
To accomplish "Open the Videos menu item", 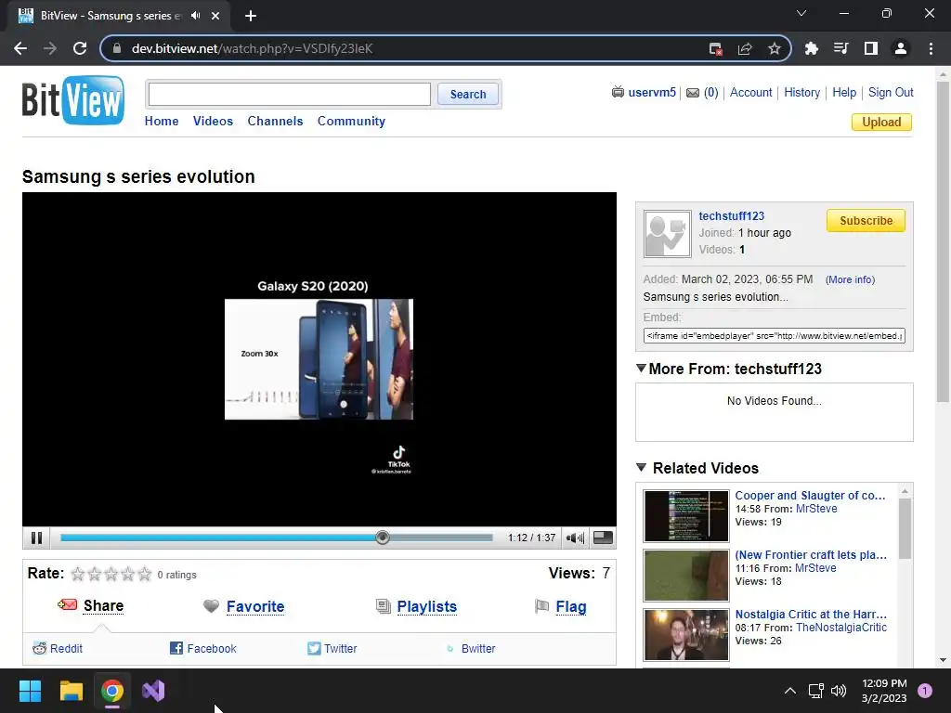I will pyautogui.click(x=213, y=121).
